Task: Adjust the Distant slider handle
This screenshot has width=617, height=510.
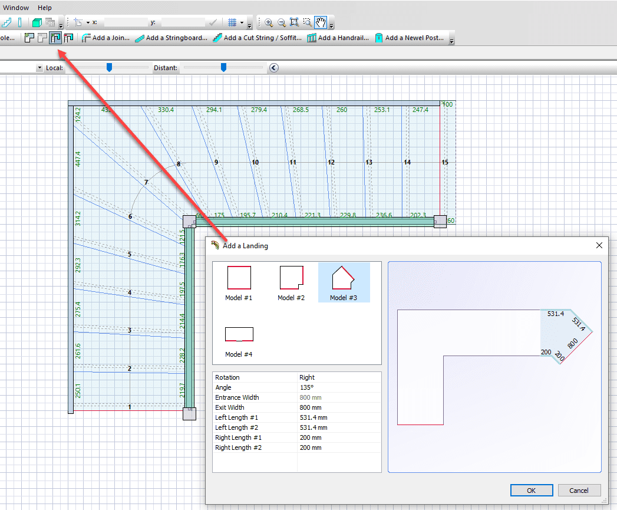Action: [x=223, y=68]
